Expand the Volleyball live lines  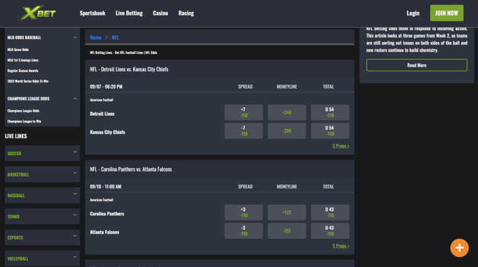(x=42, y=258)
